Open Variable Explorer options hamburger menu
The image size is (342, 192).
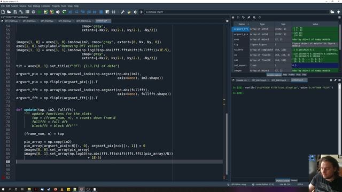point(339,18)
